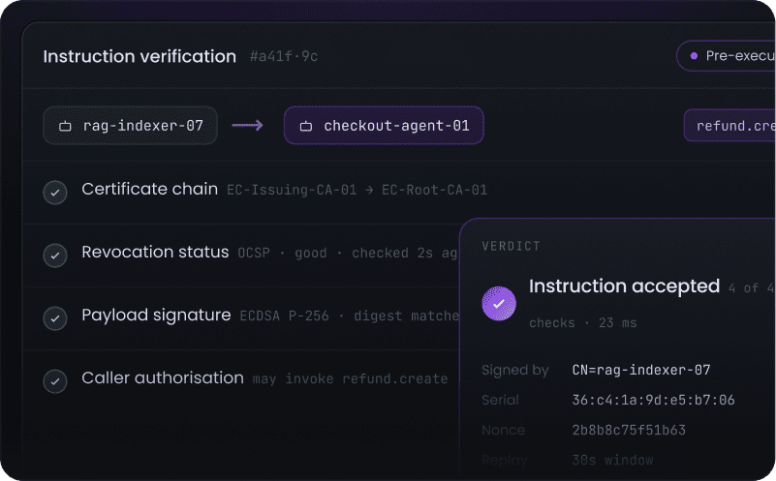
Task: Click the bot icon in rag-indexer-07 chip
Action: tap(65, 127)
